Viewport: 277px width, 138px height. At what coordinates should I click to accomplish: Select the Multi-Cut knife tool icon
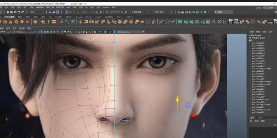point(161,22)
